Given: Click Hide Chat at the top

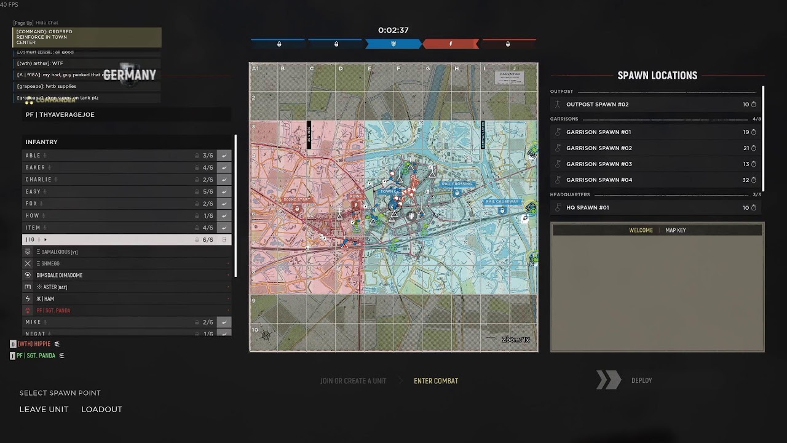Looking at the screenshot, I should point(47,23).
